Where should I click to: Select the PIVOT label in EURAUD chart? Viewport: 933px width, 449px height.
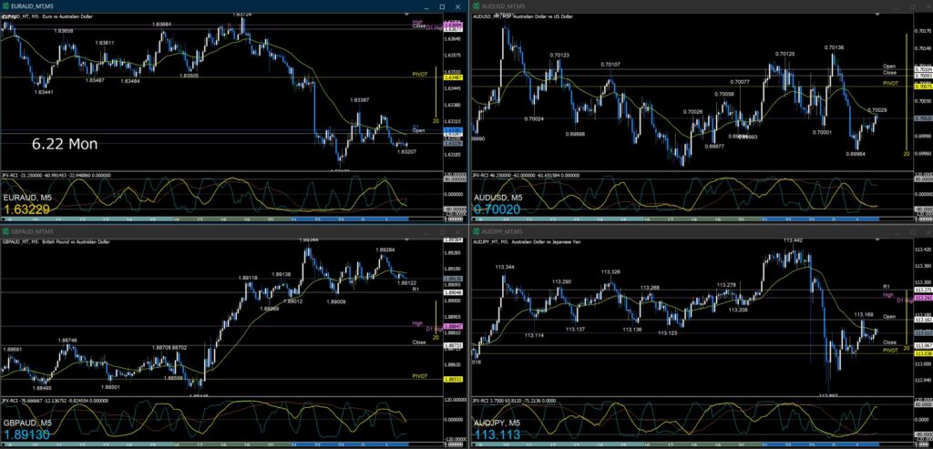(420, 75)
